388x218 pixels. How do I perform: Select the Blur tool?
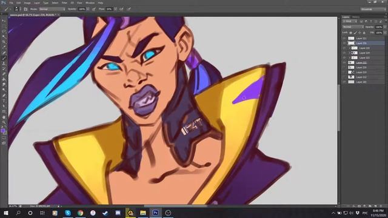point(4,85)
